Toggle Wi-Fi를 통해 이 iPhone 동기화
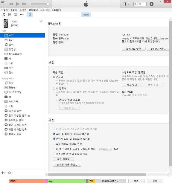The width and height of the screenshot is (172, 186). (54, 134)
